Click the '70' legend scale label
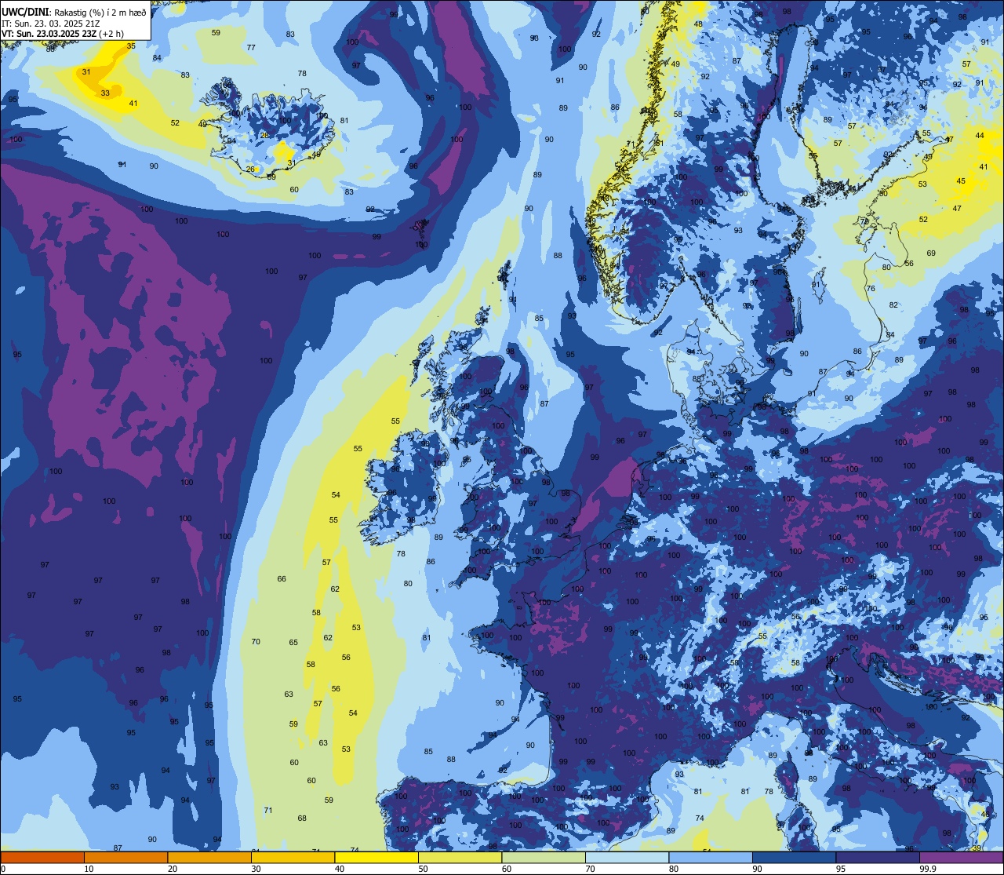The width and height of the screenshot is (1004, 875). [590, 869]
